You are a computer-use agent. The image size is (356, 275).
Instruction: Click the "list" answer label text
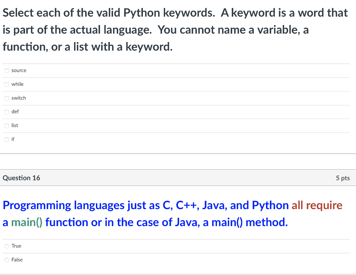(x=15, y=126)
